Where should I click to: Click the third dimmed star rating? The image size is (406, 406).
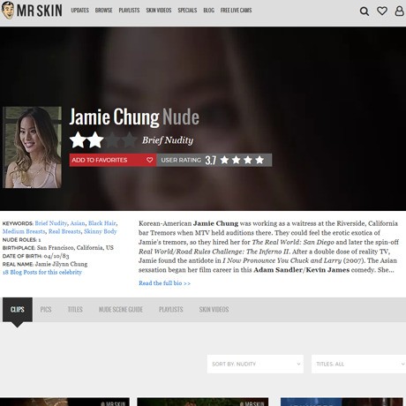pyautogui.click(x=112, y=140)
